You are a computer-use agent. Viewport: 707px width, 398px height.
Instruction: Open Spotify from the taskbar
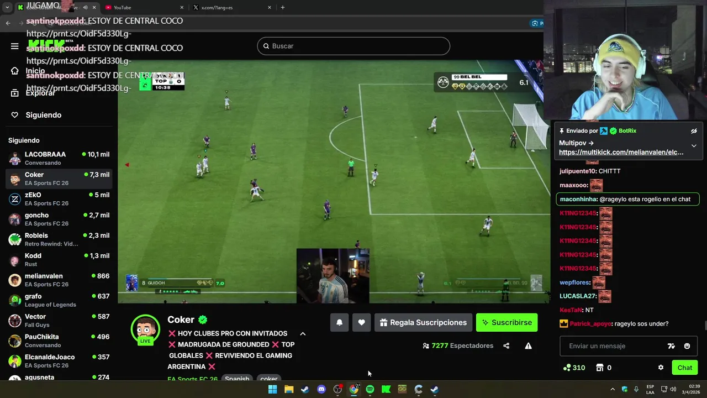pos(370,389)
